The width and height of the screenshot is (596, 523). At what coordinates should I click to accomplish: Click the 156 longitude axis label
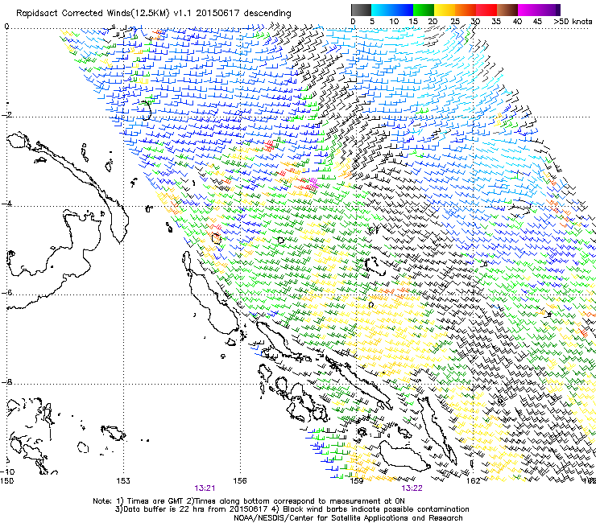[x=240, y=481]
